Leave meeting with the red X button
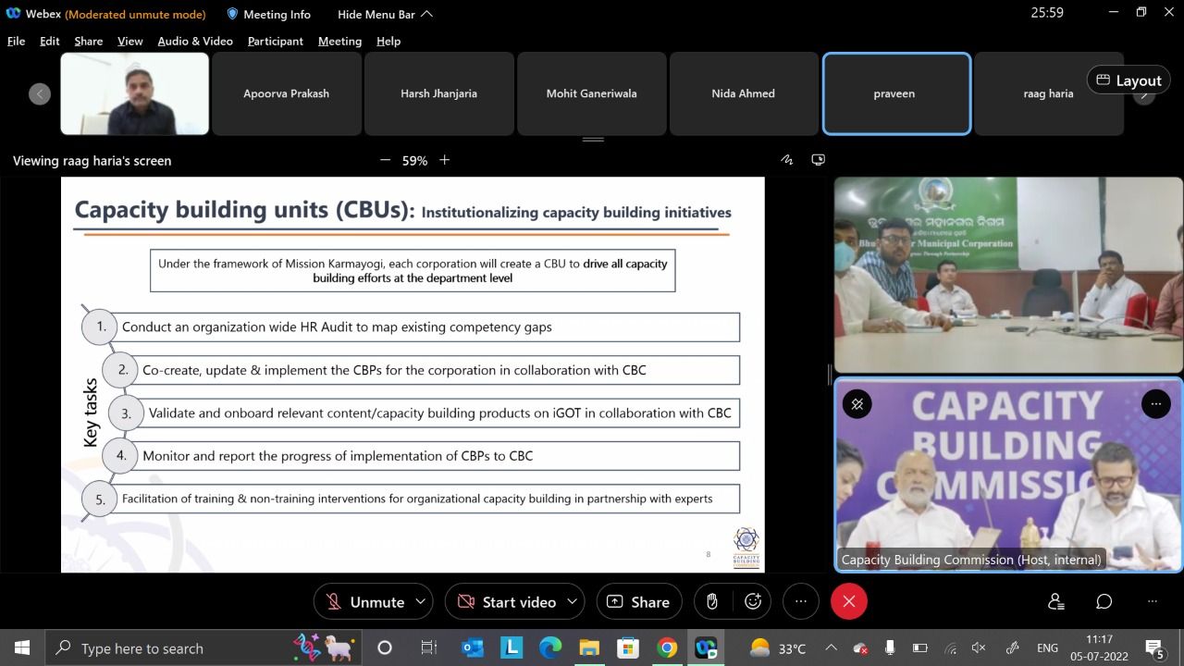The height and width of the screenshot is (666, 1184). coord(848,601)
